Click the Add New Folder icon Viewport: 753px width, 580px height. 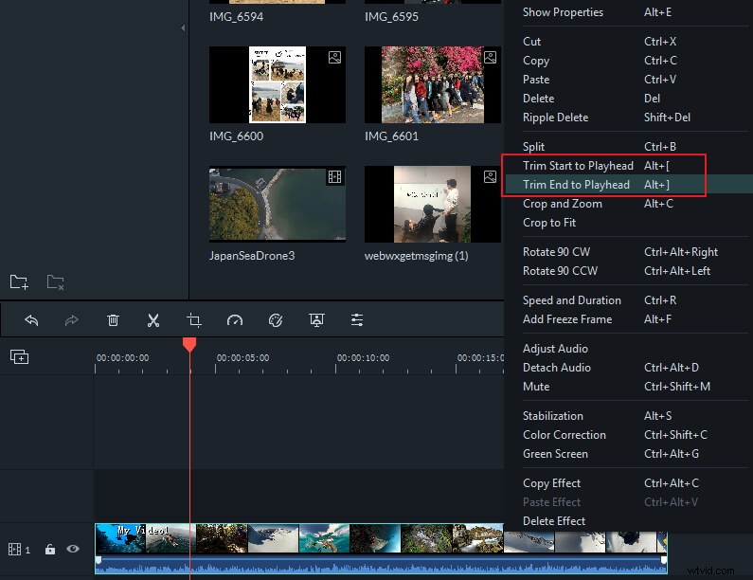click(x=19, y=282)
